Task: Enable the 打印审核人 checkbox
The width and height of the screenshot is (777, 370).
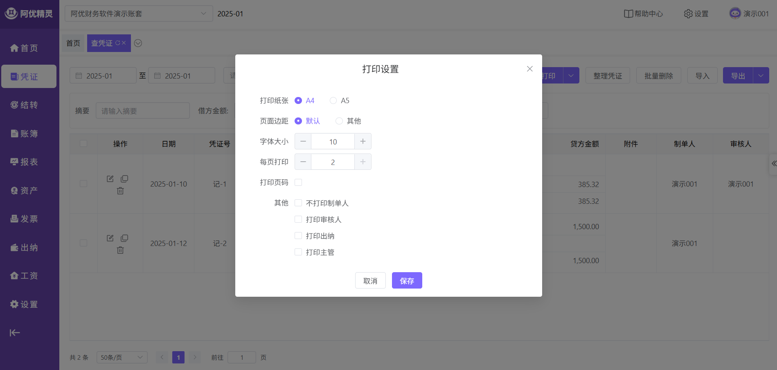Action: point(298,220)
